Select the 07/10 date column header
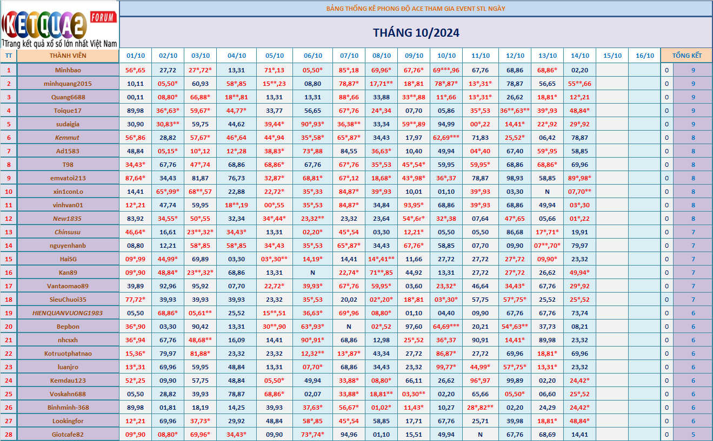 [x=349, y=56]
